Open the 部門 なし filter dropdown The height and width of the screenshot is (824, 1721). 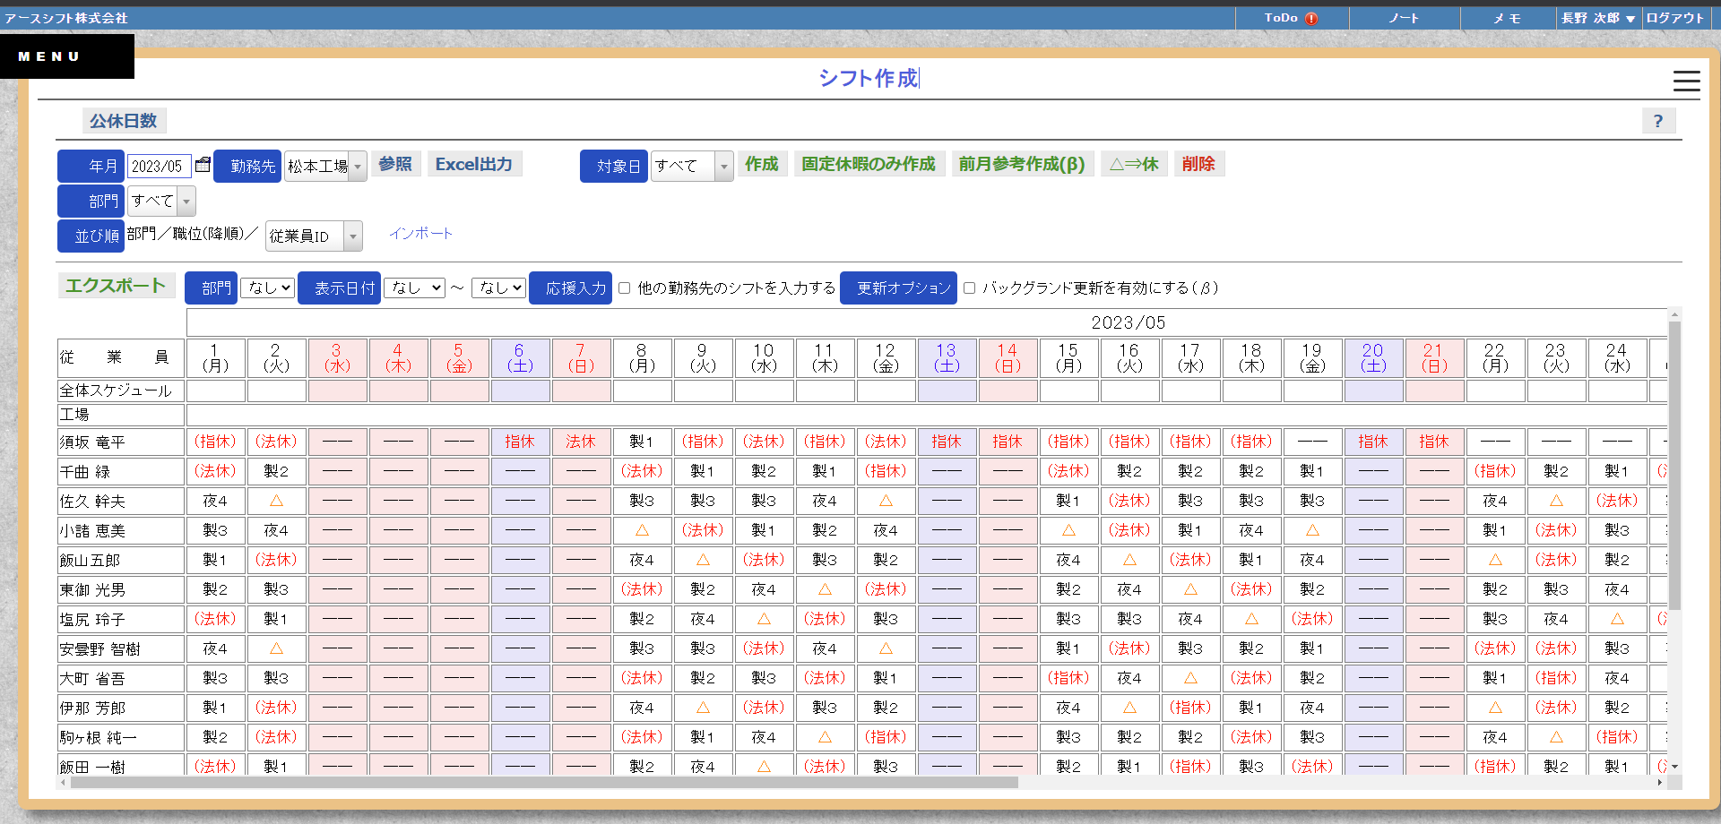267,288
